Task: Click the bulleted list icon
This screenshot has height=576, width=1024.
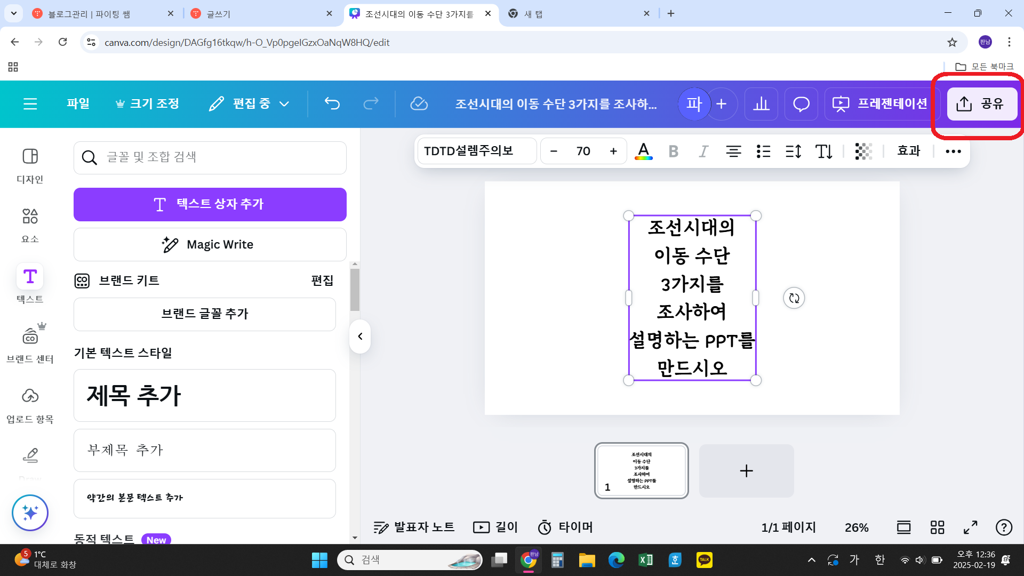Action: click(x=763, y=151)
